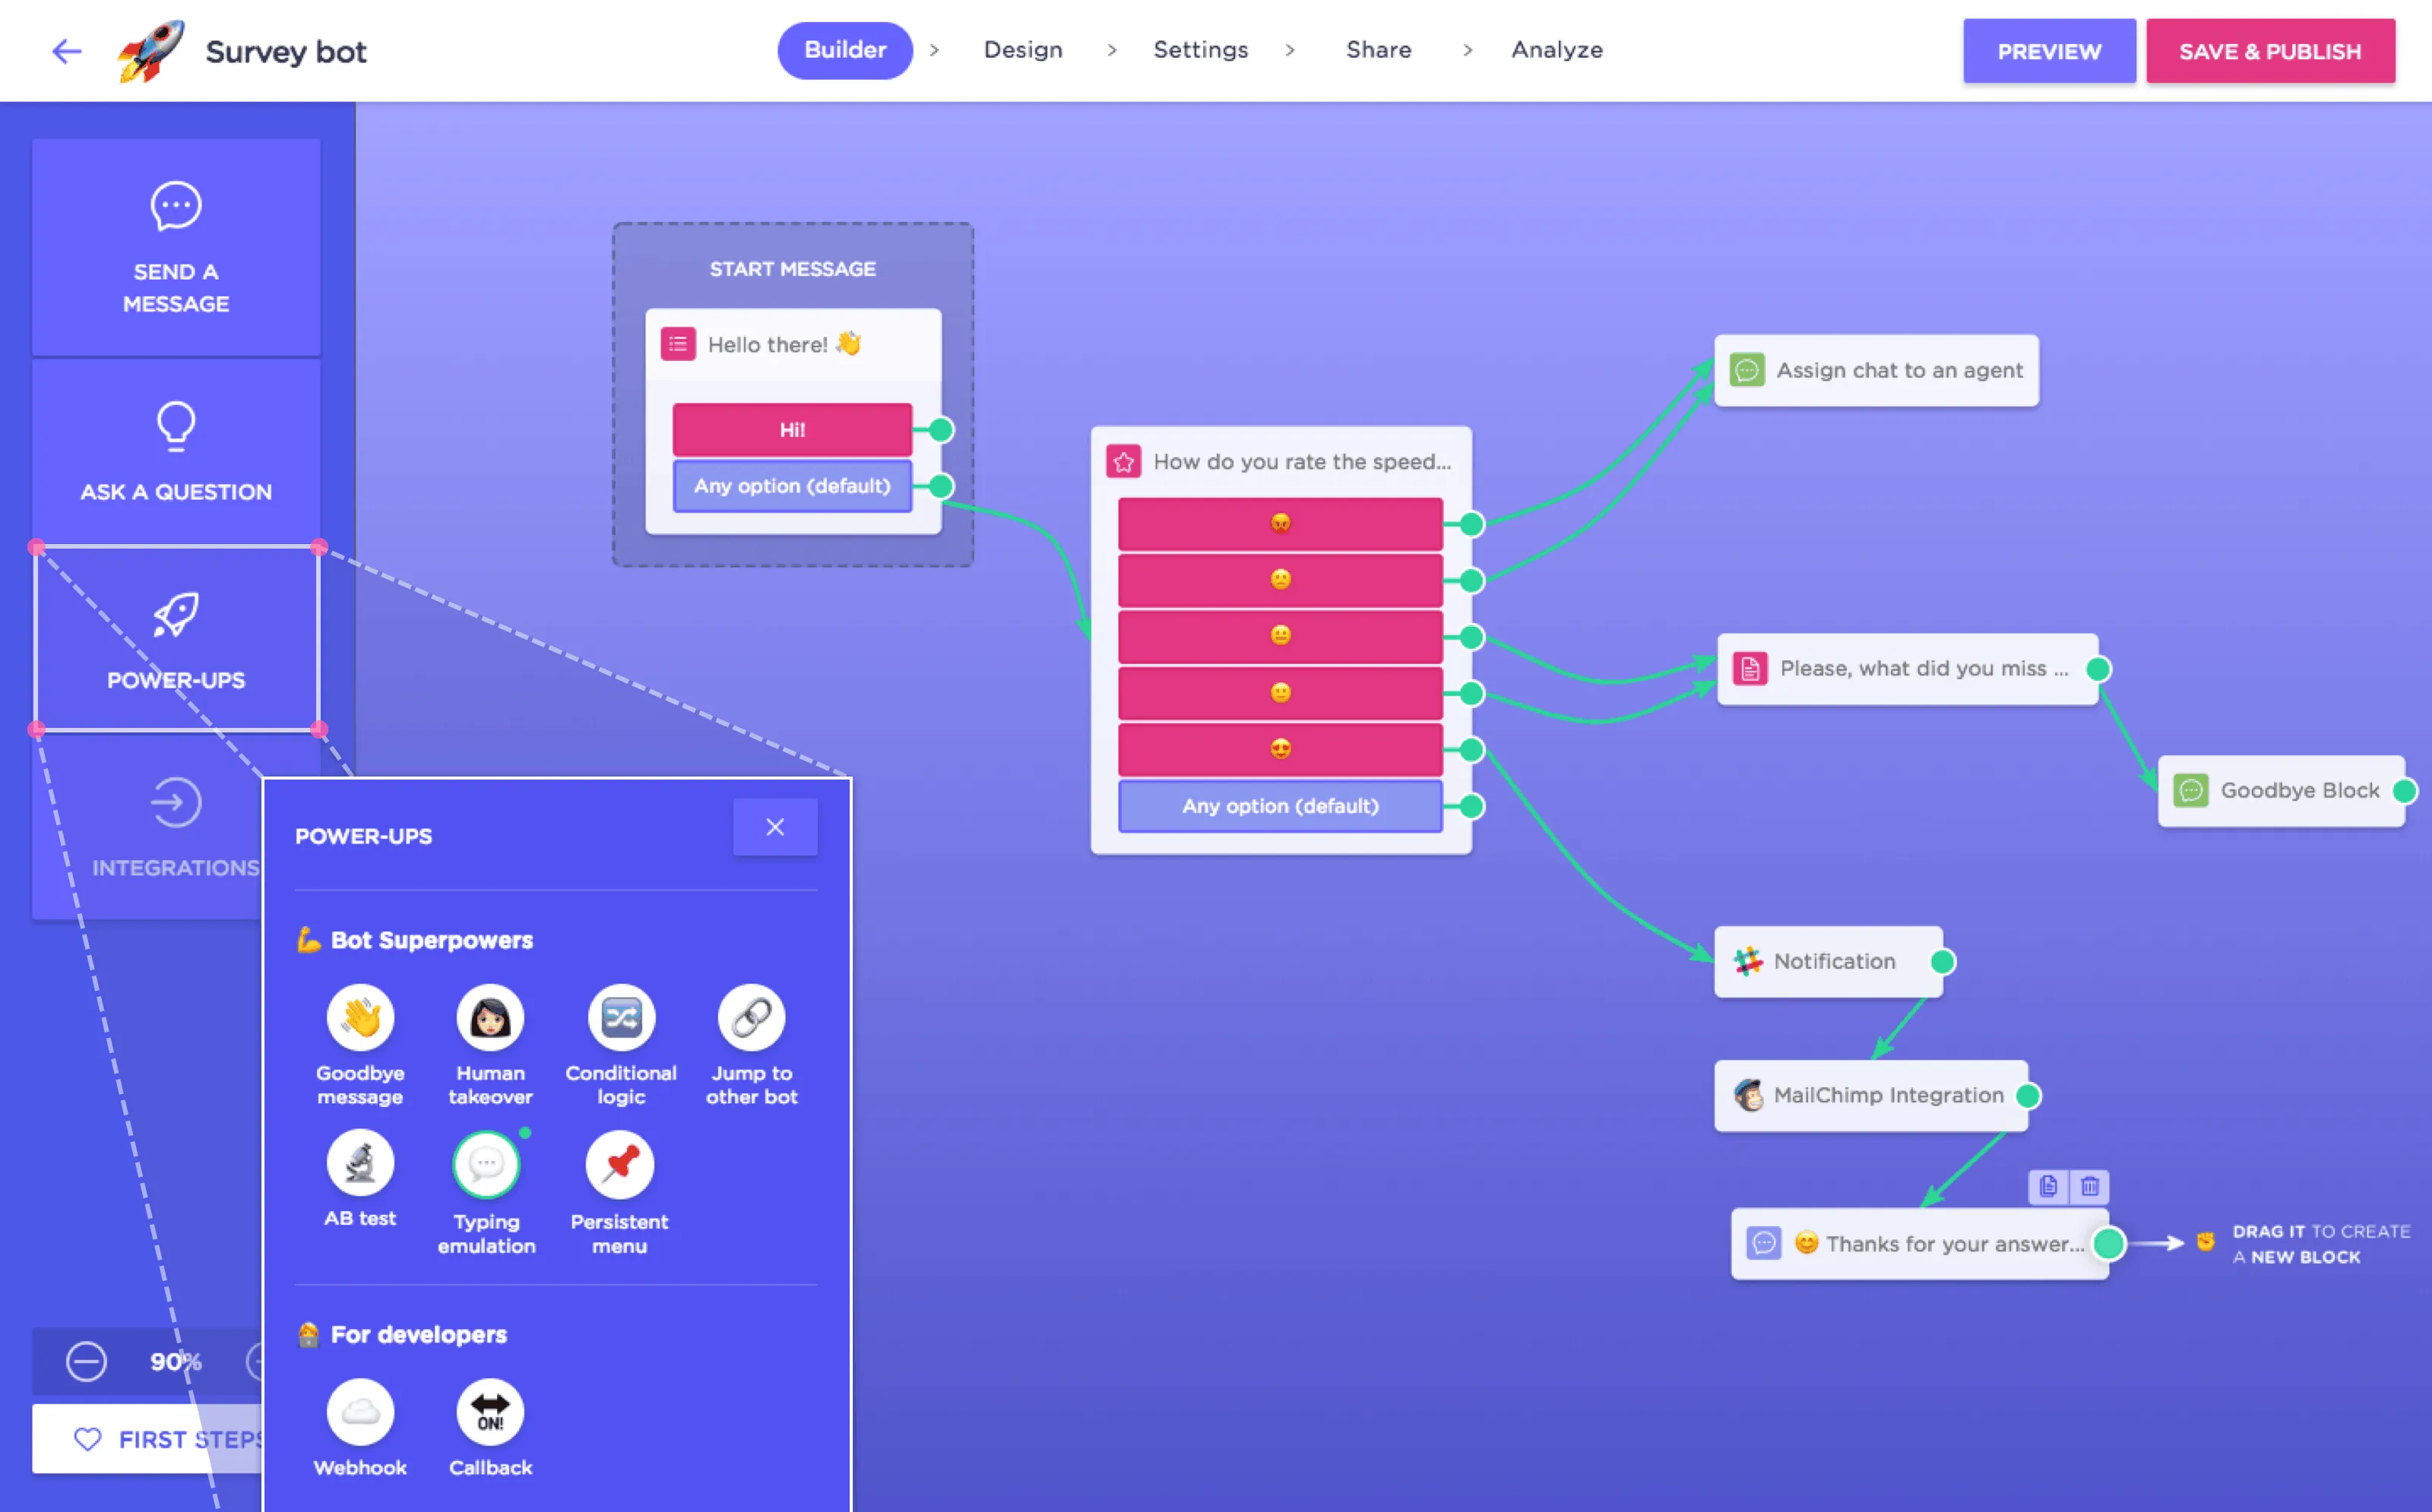Click the duplicate block icon above Thanks block
This screenshot has width=2432, height=1512.
coord(2048,1186)
